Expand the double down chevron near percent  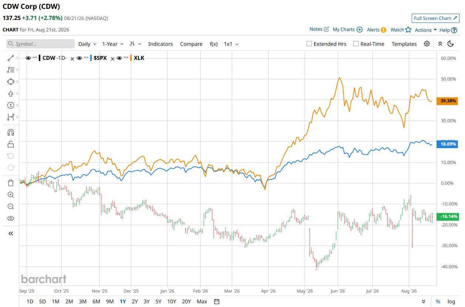coord(424,301)
